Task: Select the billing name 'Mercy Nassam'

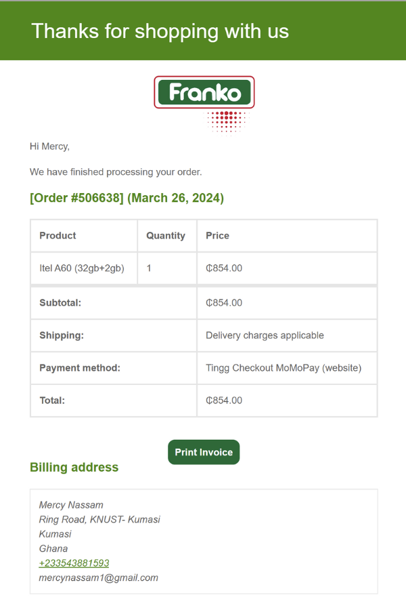Action: tap(70, 504)
